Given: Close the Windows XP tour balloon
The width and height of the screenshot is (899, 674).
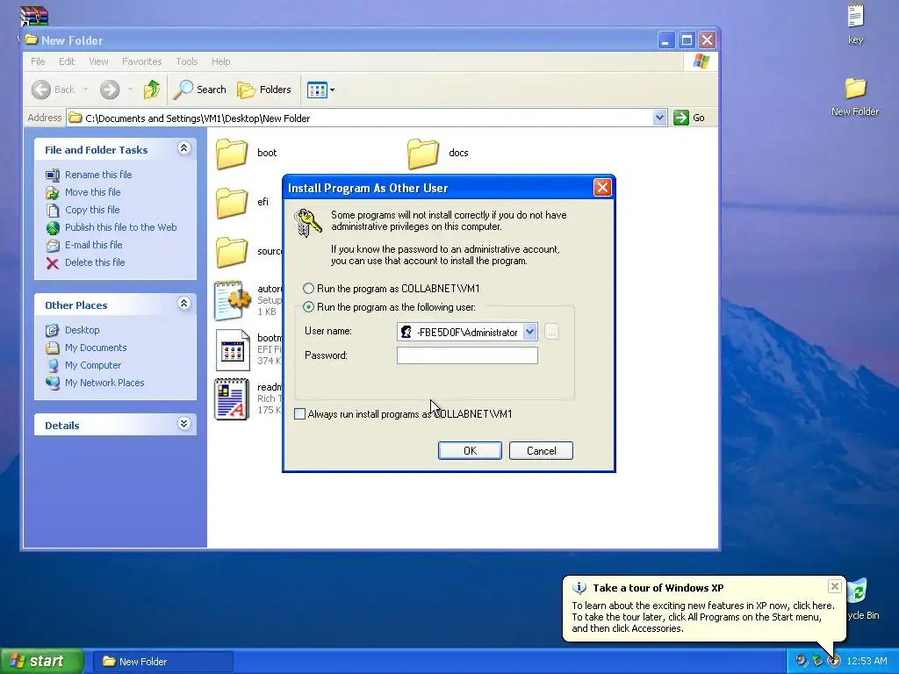Looking at the screenshot, I should [834, 585].
